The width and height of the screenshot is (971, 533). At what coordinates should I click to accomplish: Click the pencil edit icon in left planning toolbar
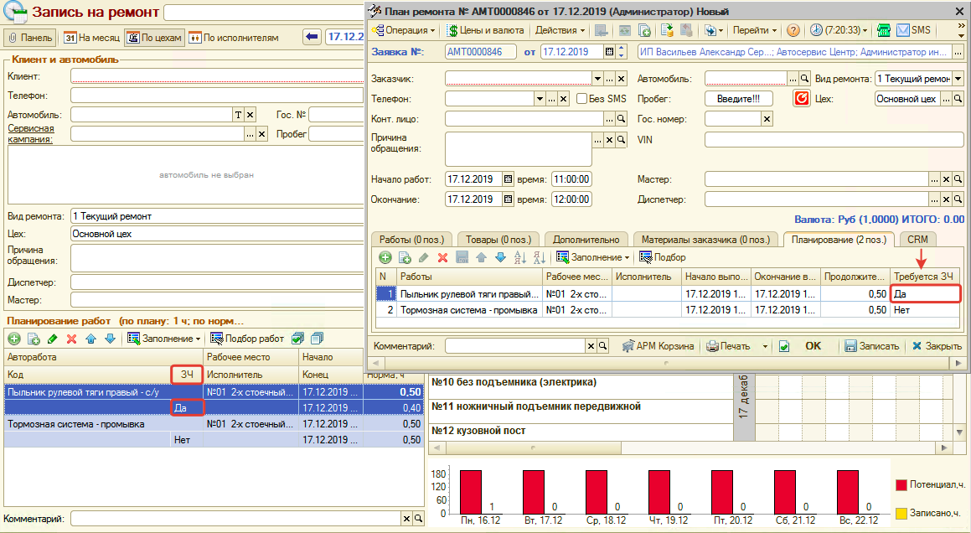pos(53,339)
